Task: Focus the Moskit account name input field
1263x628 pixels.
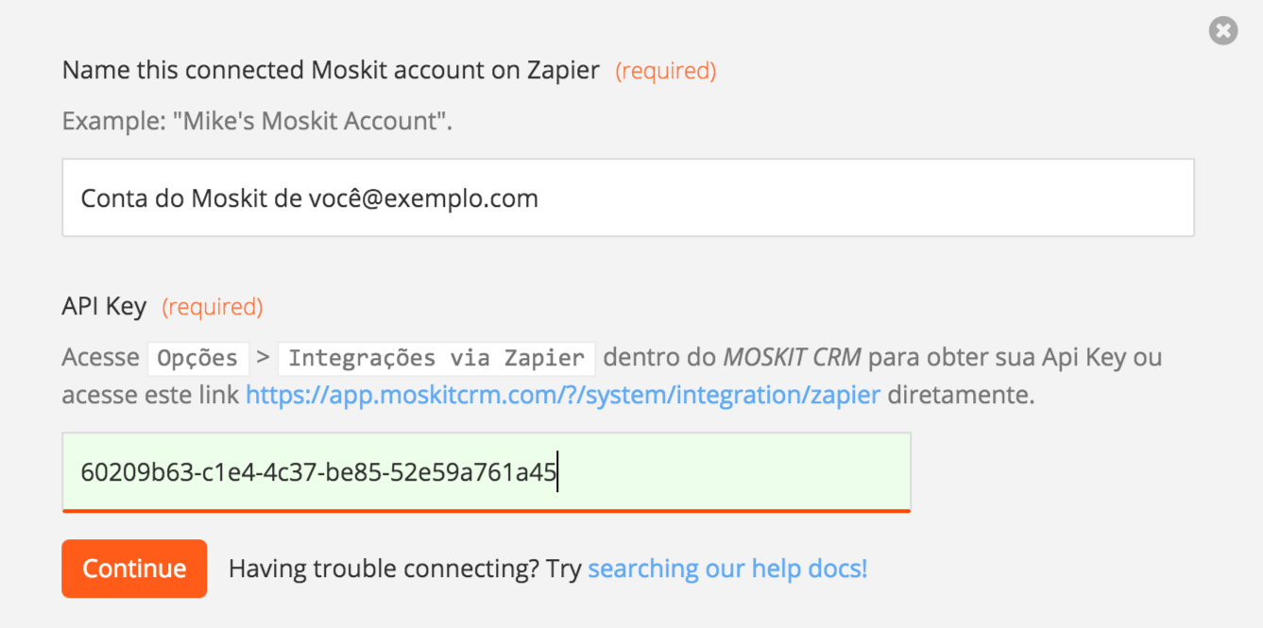Action: tap(628, 197)
